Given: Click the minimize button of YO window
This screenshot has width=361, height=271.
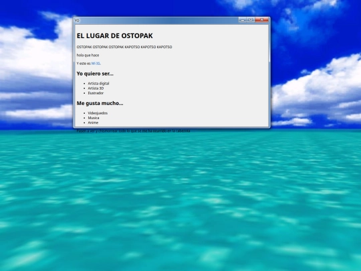Looking at the screenshot, I should pos(243,20).
